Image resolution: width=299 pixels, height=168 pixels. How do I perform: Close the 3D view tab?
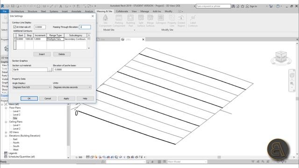pyautogui.click(x=143, y=39)
